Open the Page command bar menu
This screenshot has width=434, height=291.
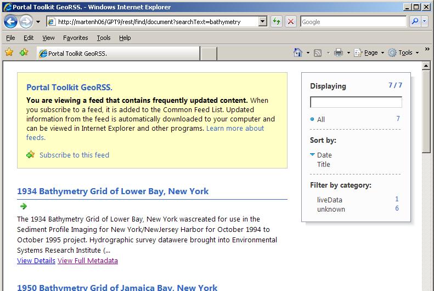coord(369,53)
